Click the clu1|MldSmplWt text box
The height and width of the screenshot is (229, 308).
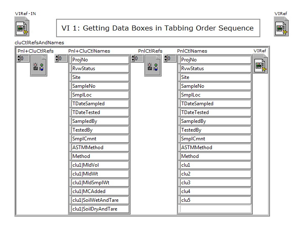point(100,183)
